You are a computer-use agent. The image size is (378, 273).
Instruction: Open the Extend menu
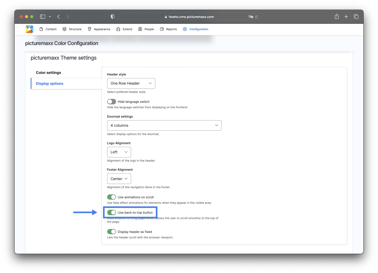tap(124, 29)
